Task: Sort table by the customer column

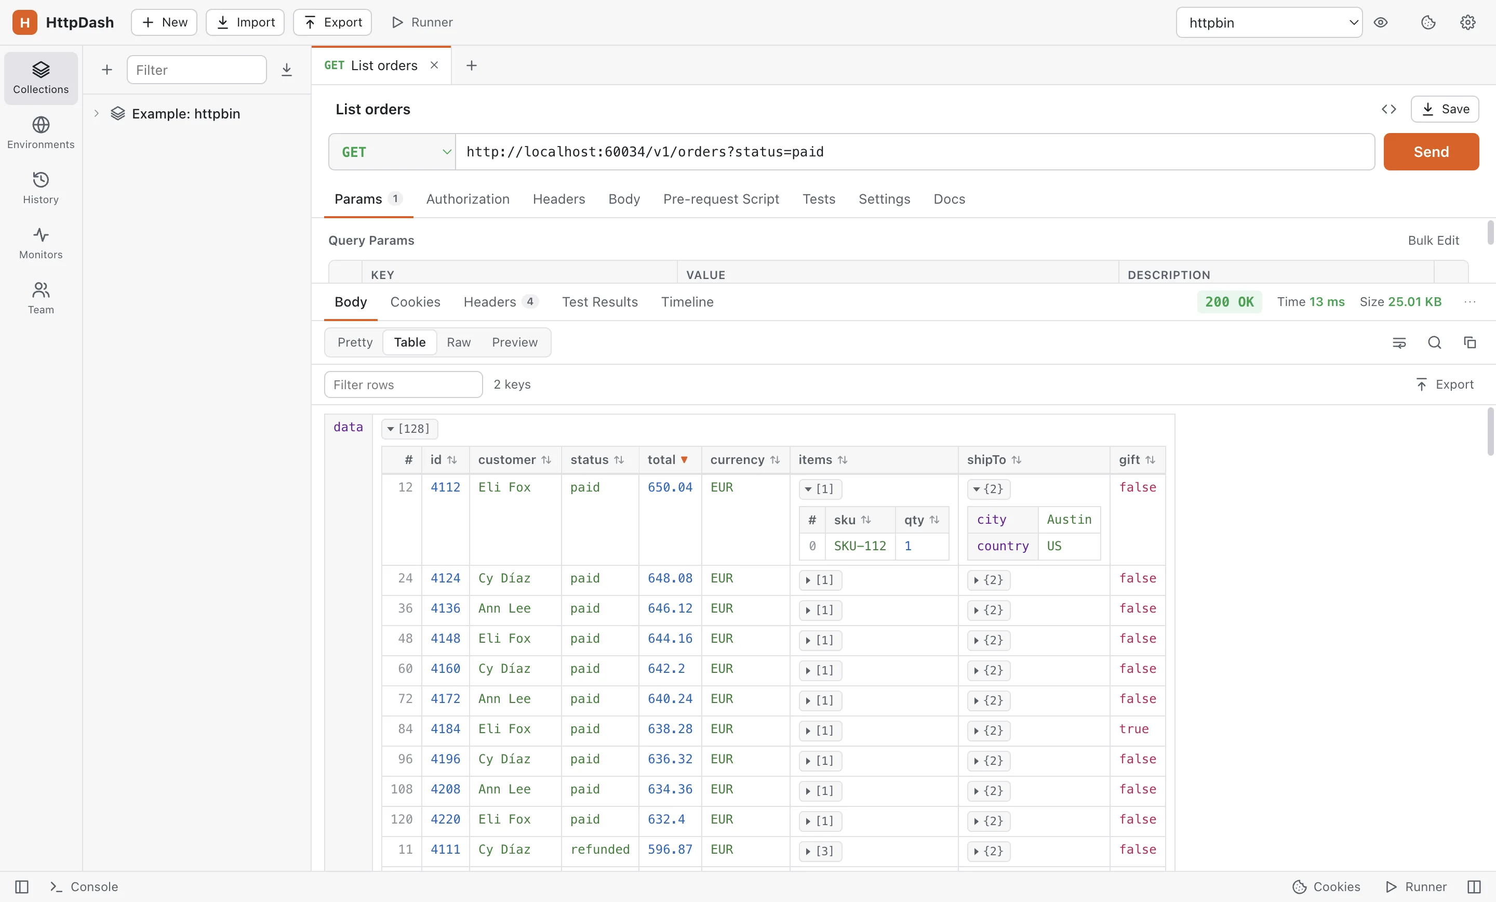Action: (514, 460)
